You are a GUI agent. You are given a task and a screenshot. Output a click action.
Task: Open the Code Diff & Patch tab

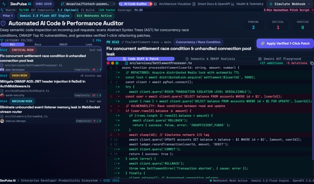click(141, 59)
